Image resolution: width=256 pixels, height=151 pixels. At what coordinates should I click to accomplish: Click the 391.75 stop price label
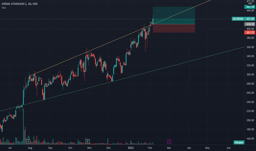250,32
